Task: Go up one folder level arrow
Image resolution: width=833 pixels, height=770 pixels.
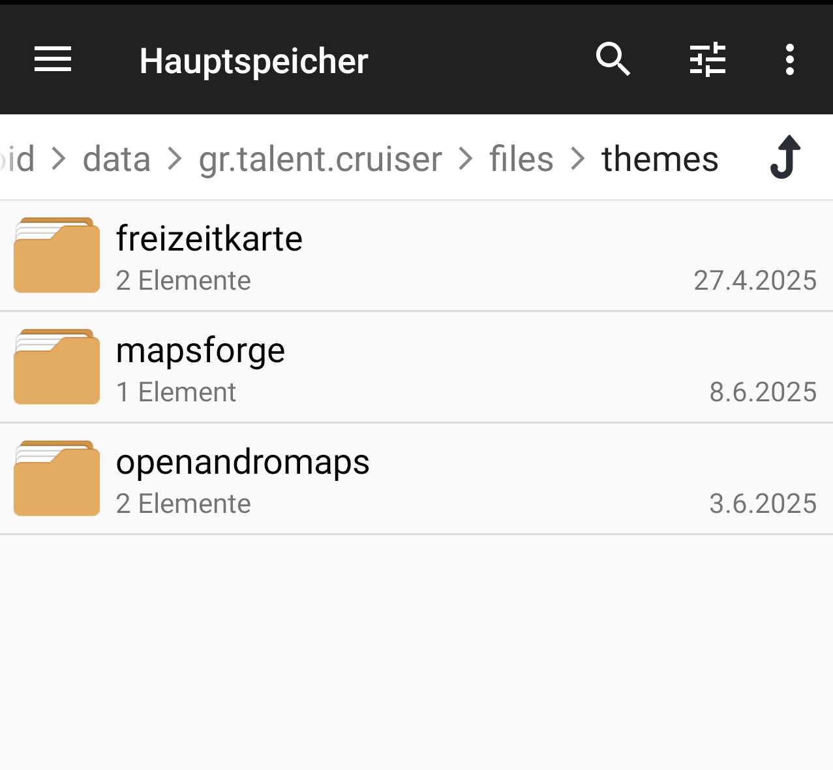Action: (785, 157)
